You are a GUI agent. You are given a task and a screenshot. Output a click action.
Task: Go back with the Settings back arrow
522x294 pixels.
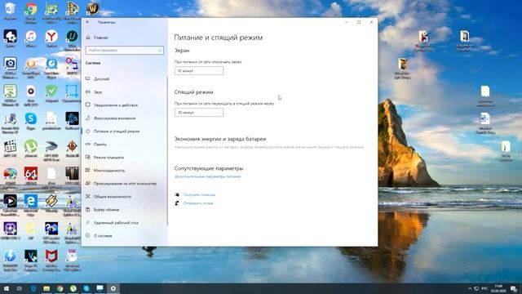click(88, 22)
